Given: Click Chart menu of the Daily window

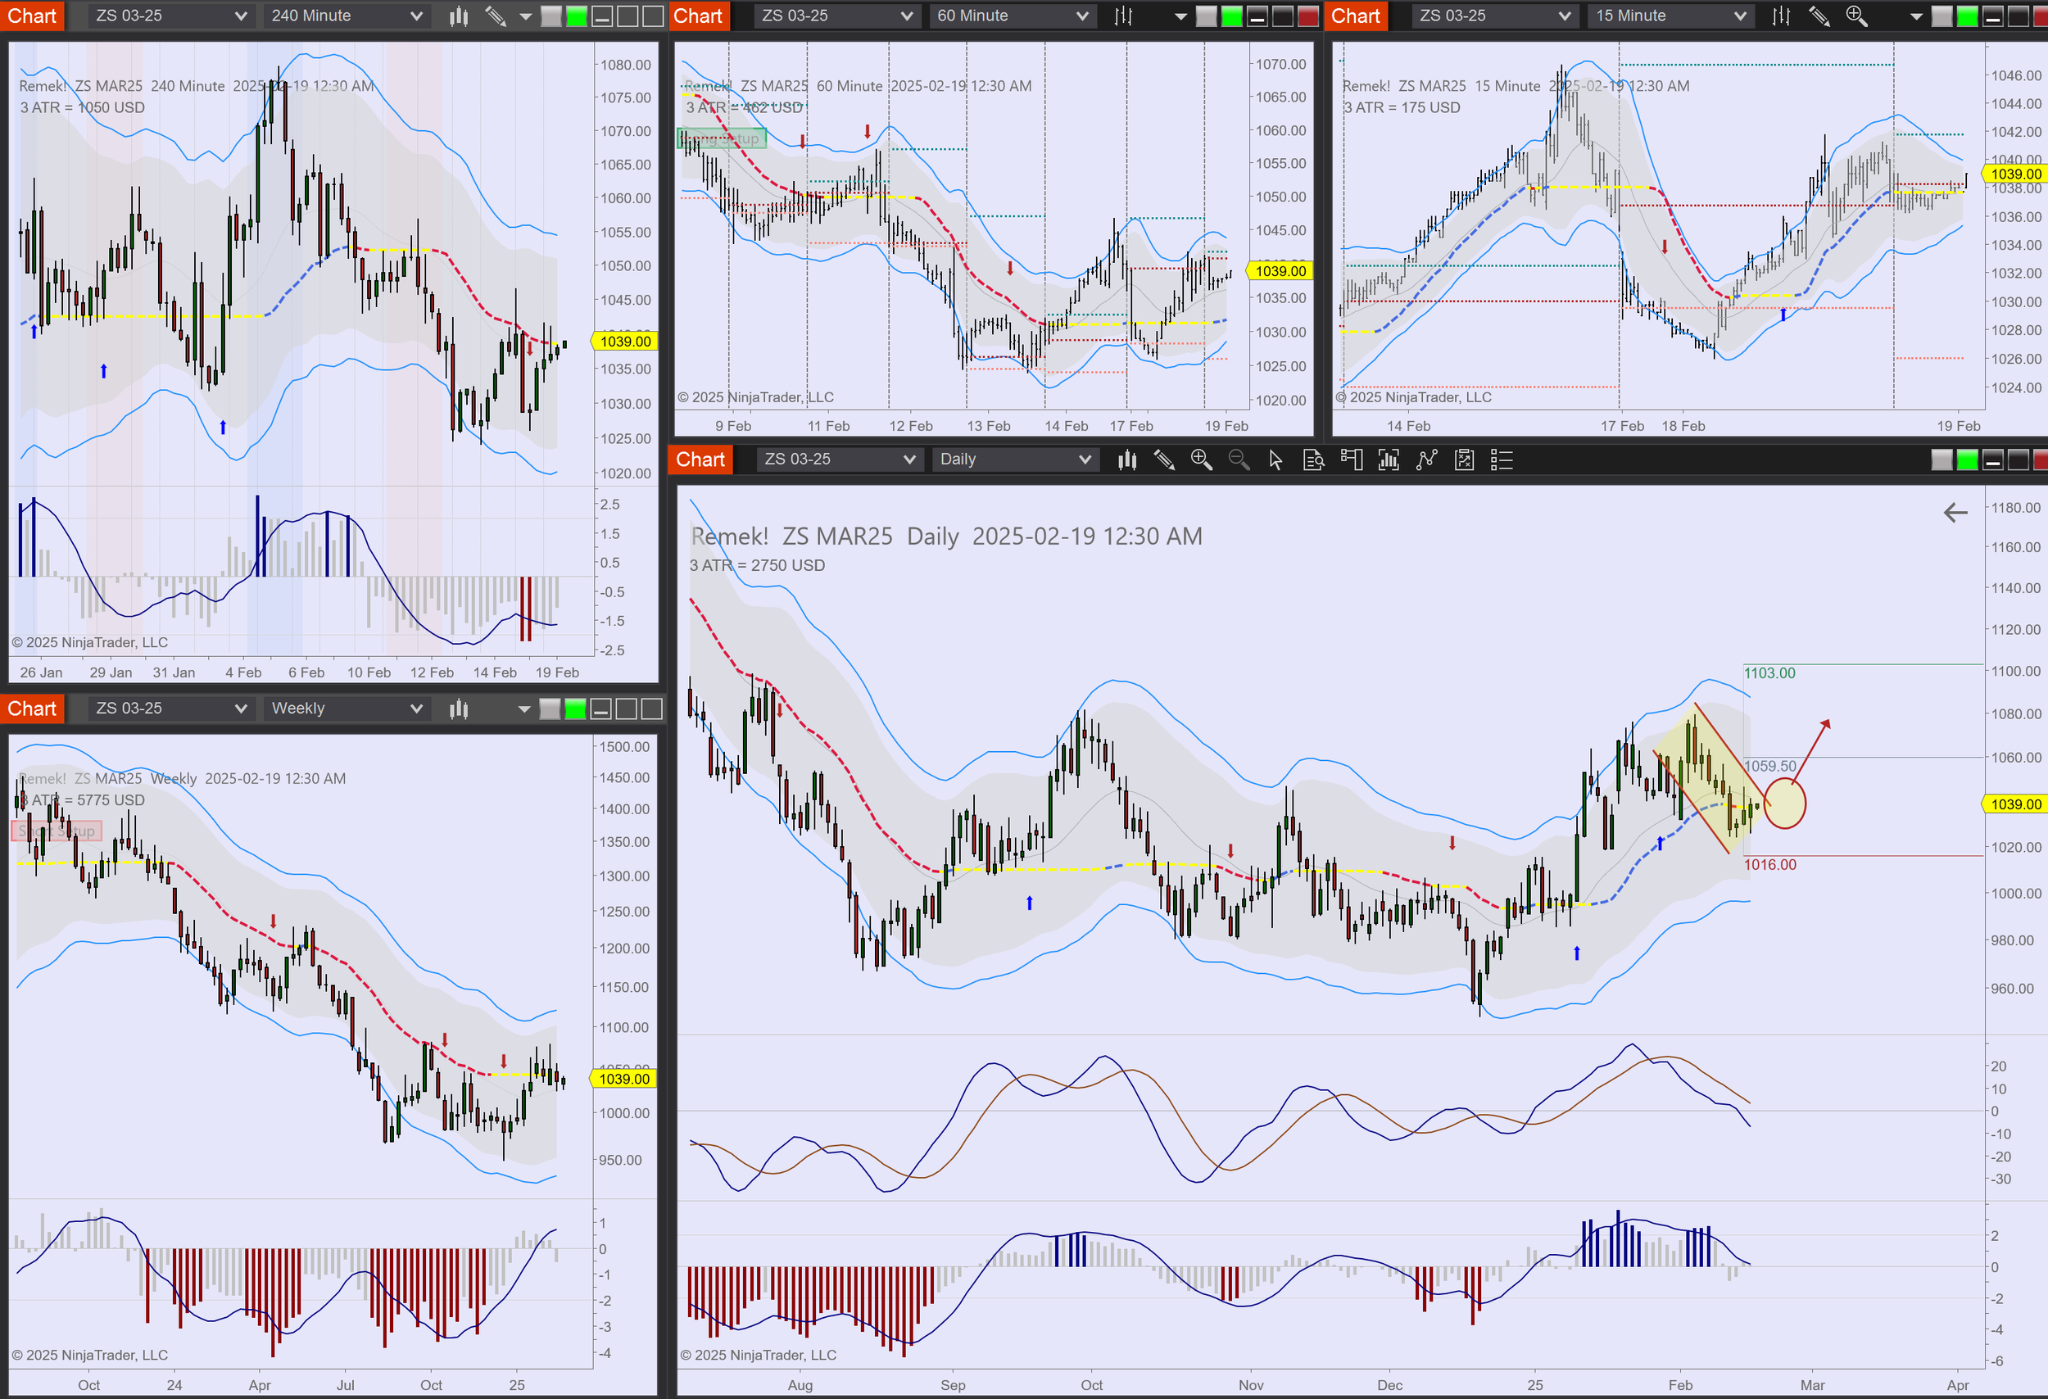Looking at the screenshot, I should (x=700, y=460).
